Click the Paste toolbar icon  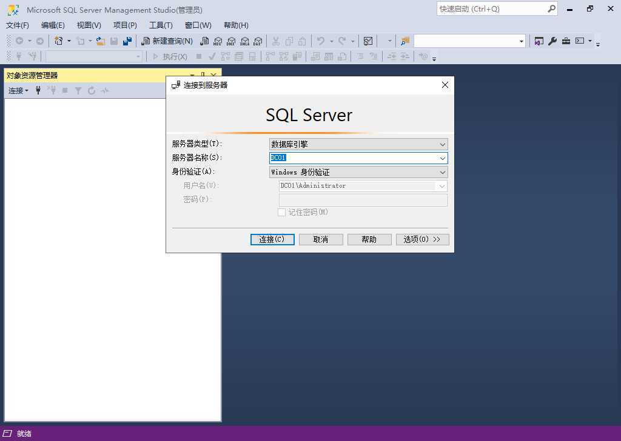coord(302,41)
